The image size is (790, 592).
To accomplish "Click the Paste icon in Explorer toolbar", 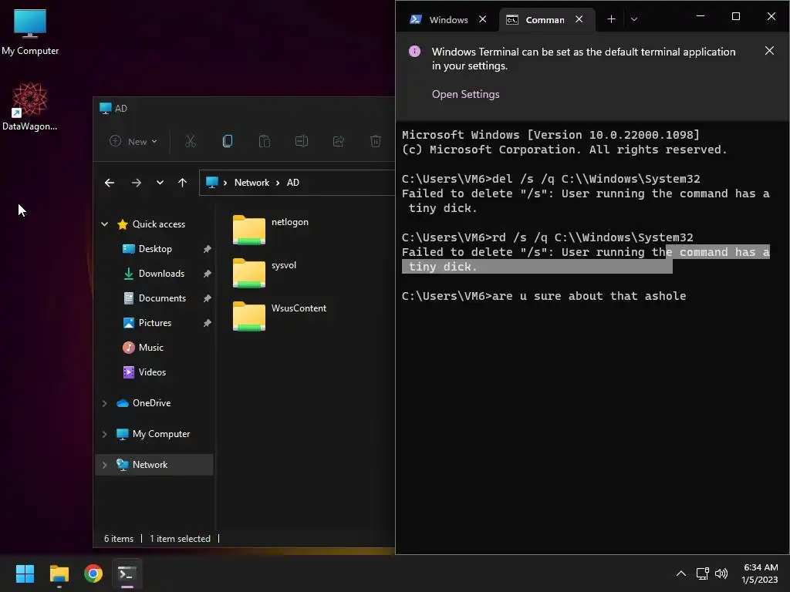I will (265, 142).
